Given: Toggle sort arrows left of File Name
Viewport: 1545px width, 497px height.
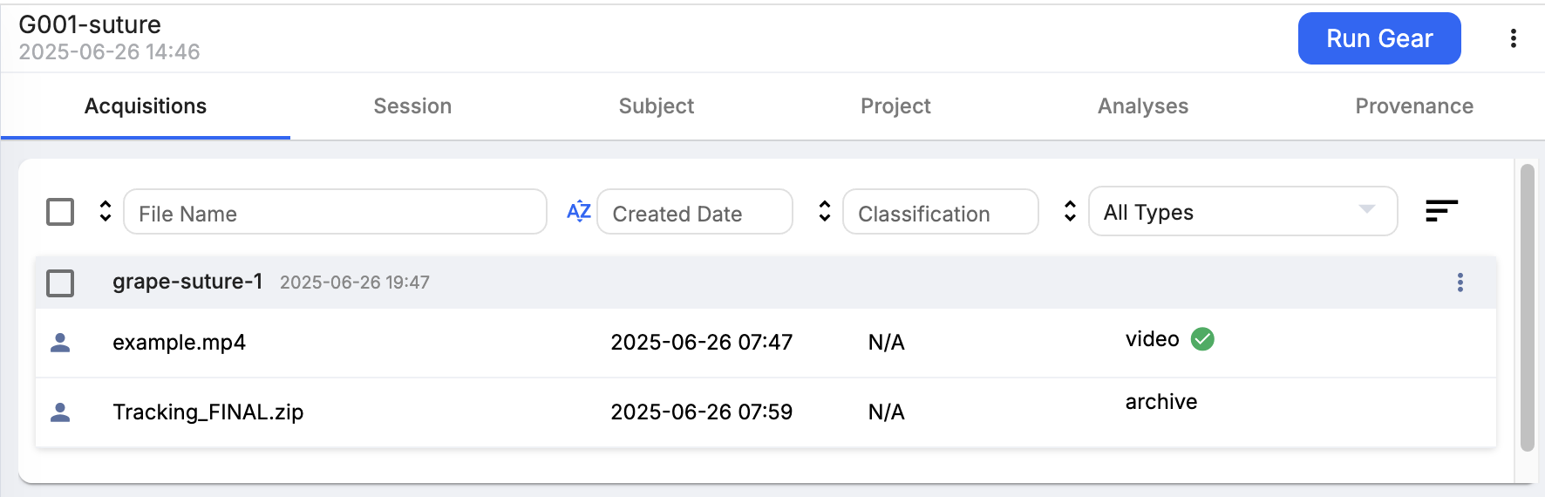Looking at the screenshot, I should click(x=105, y=211).
